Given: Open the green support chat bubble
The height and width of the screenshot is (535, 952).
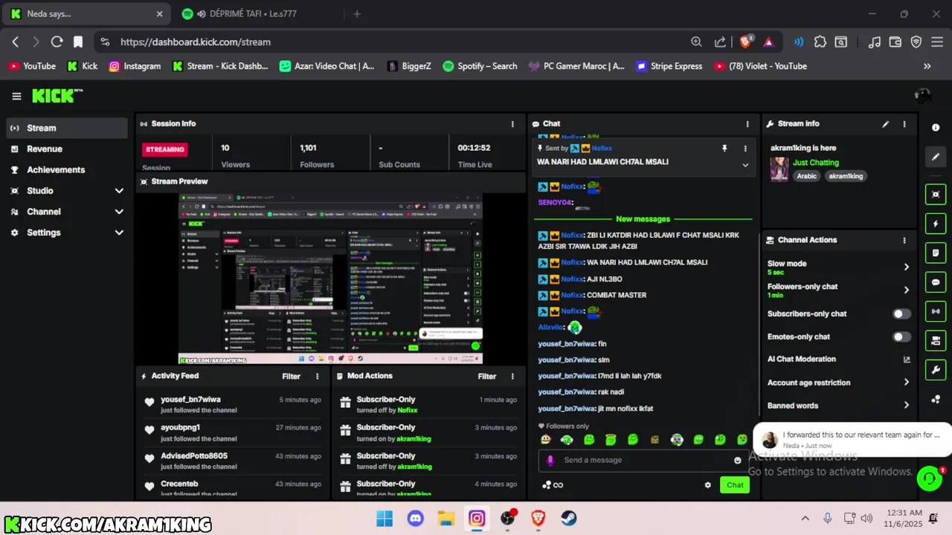Looking at the screenshot, I should point(930,478).
